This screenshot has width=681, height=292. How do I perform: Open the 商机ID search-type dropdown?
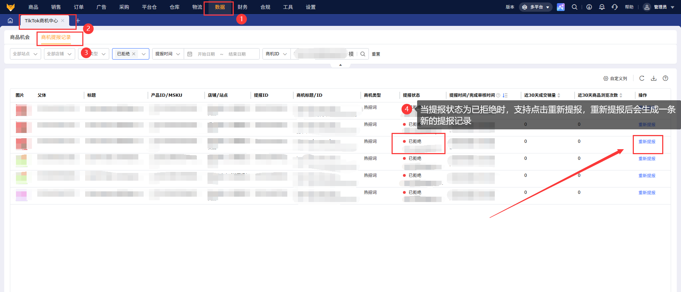[276, 54]
